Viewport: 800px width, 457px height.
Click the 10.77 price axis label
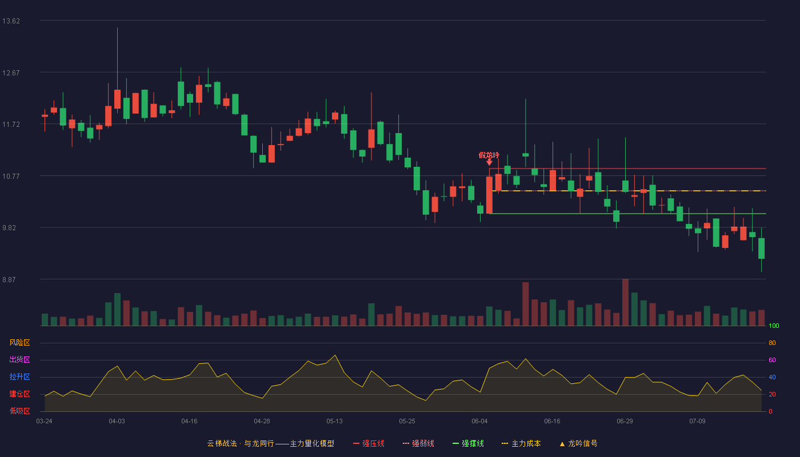[11, 177]
